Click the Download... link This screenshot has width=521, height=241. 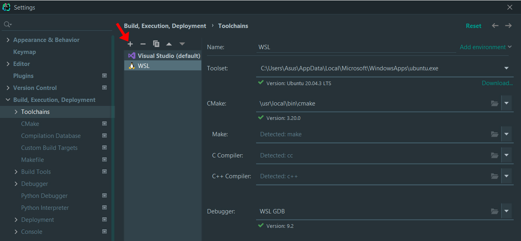pos(497,83)
